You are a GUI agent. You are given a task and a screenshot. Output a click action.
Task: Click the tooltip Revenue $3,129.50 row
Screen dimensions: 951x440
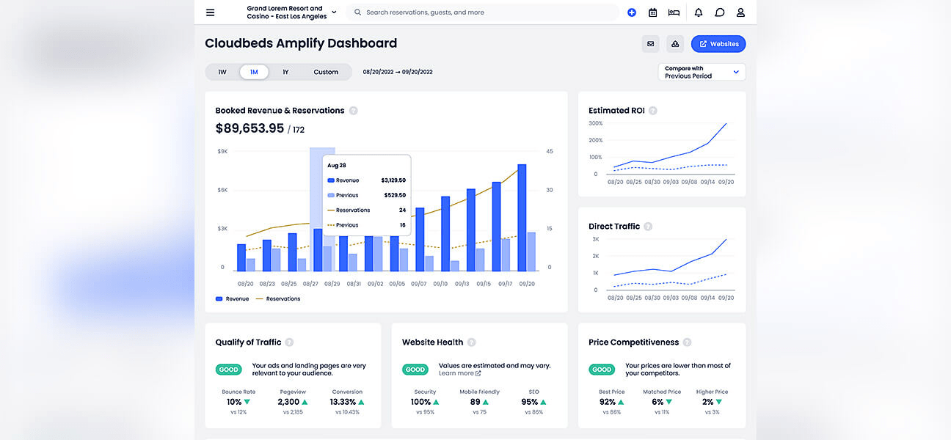point(366,180)
